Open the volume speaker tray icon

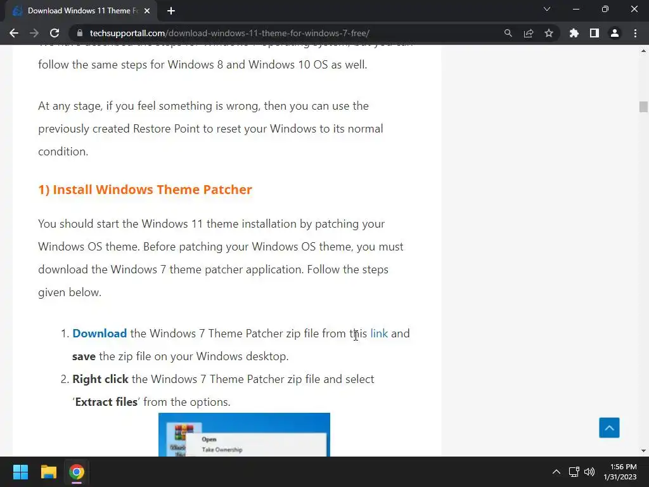pyautogui.click(x=589, y=472)
